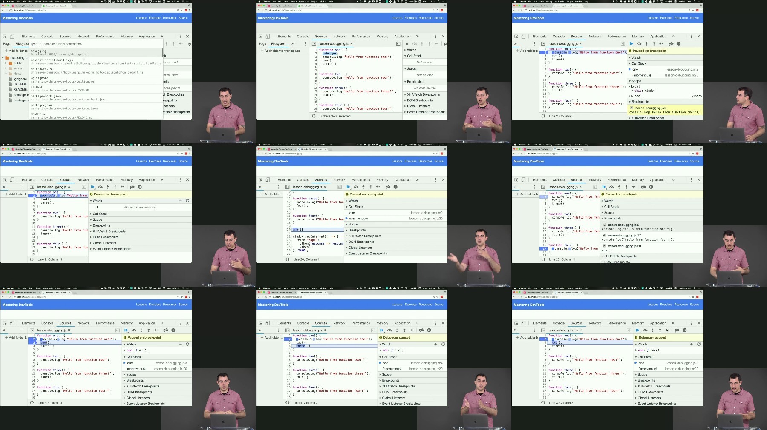Viewport: 767px width, 430px height.
Task: Click 'Add folder to workspace' in the '8 characters selected' frame
Action: click(280, 51)
